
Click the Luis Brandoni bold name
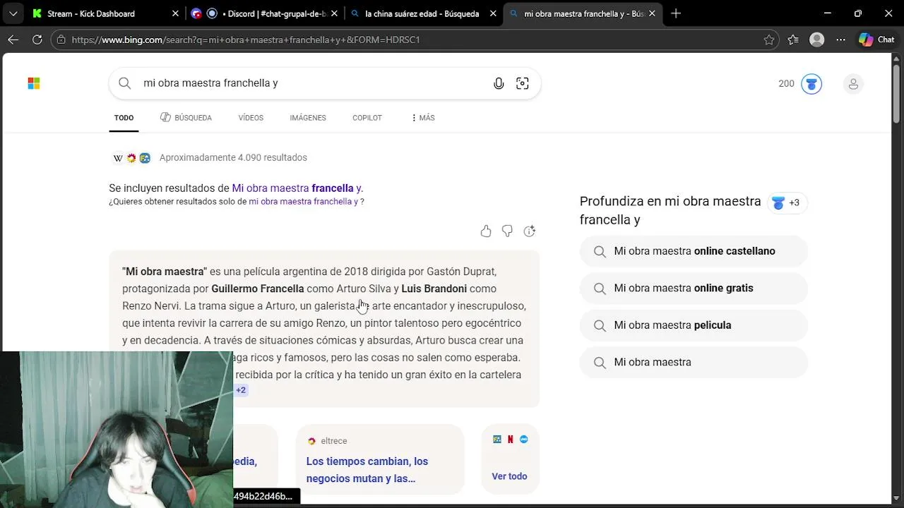434,289
